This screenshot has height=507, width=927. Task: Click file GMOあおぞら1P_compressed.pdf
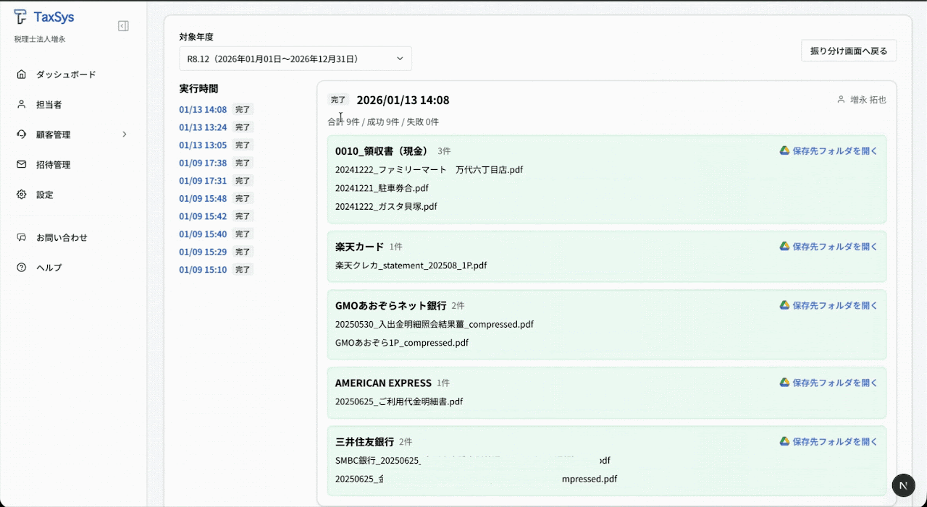coord(402,342)
